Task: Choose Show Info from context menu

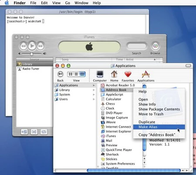Action: pyautogui.click(x=159, y=104)
